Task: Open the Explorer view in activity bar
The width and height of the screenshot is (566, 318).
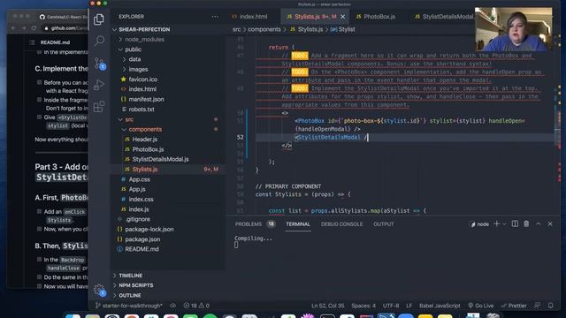Action: coord(99,19)
